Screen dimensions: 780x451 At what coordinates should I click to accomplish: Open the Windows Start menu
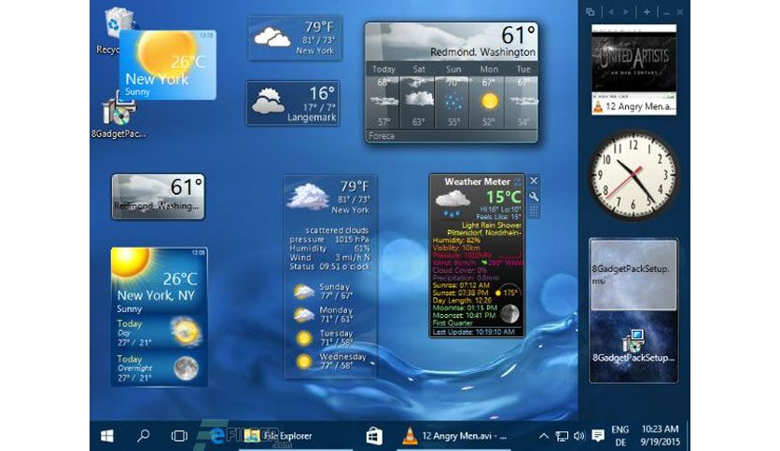[x=107, y=436]
